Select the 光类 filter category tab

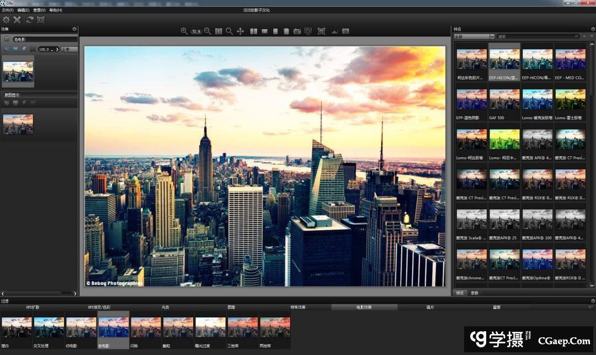point(166,307)
